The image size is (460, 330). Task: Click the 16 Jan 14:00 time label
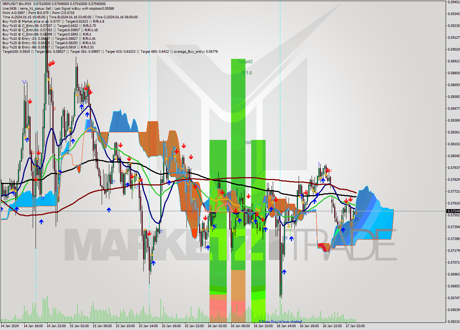[286, 326]
